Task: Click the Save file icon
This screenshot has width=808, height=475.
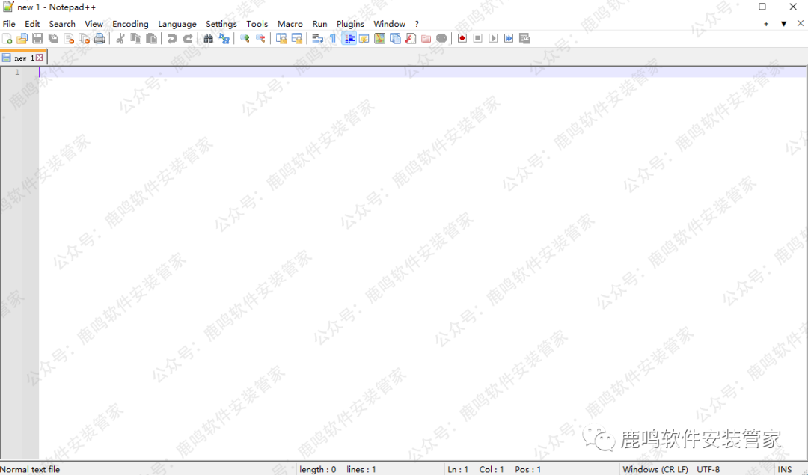Action: tap(37, 39)
